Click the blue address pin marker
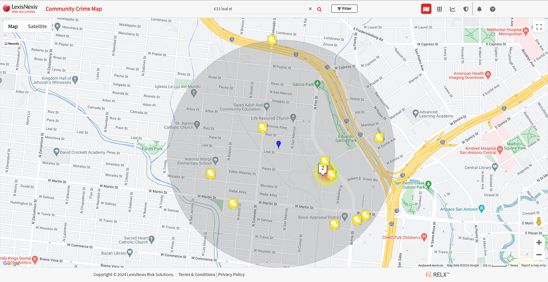 [279, 144]
